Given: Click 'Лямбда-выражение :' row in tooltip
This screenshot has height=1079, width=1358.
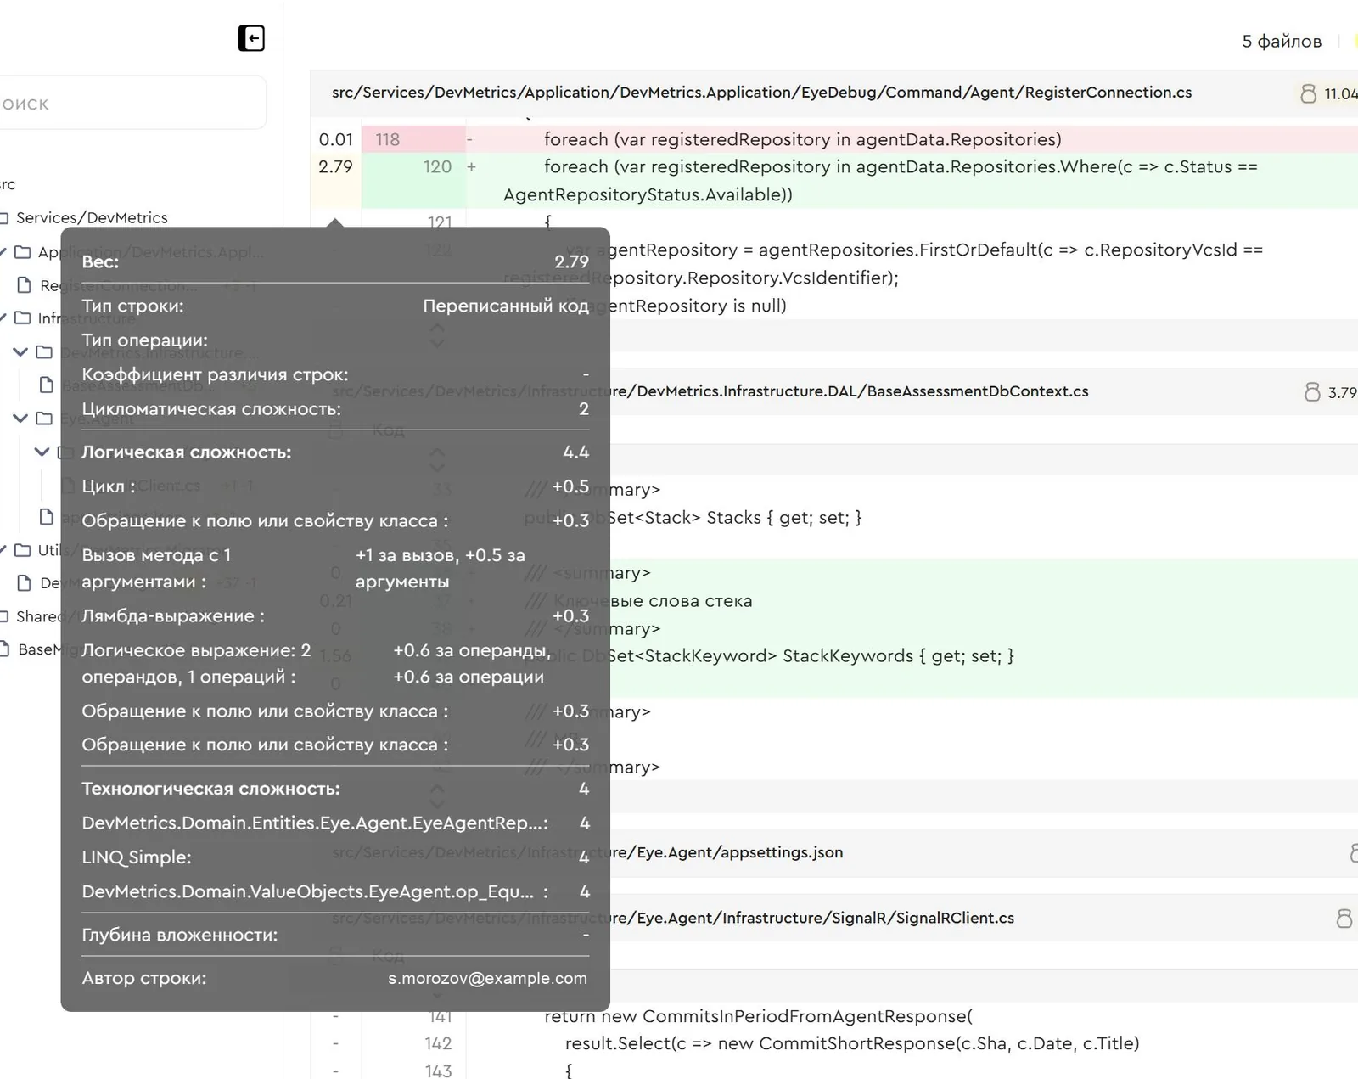Looking at the screenshot, I should (335, 616).
